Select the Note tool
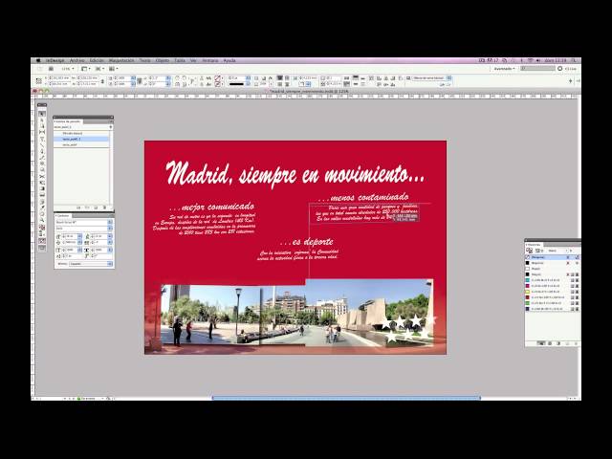612x459 pixels. click(42, 202)
